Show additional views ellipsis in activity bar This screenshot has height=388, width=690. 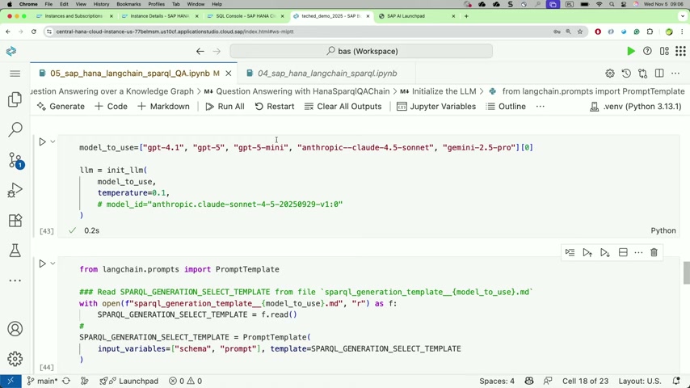coord(15,280)
